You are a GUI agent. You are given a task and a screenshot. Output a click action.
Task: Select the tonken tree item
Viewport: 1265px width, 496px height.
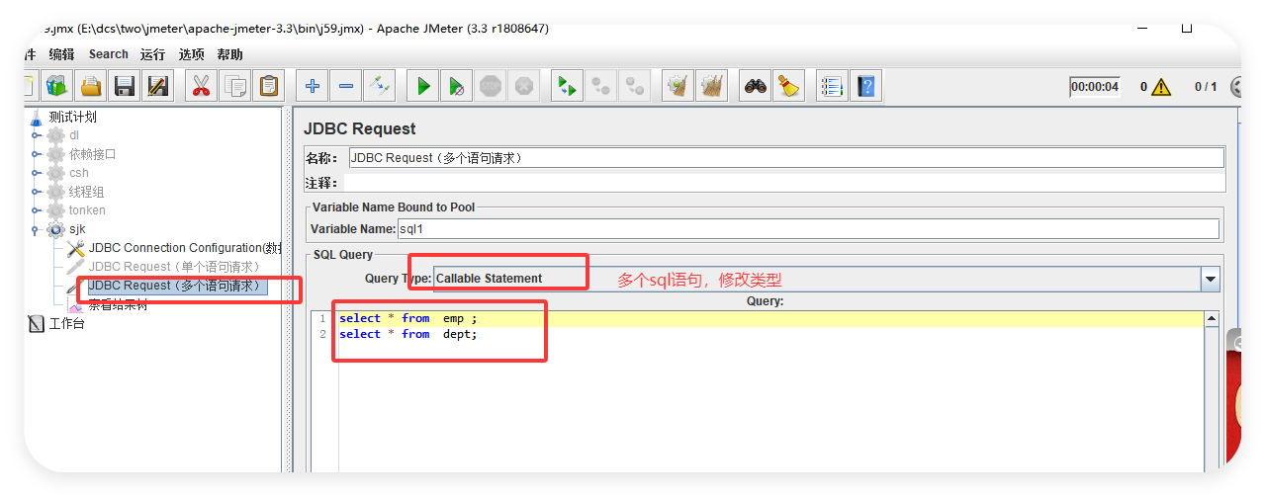point(87,210)
